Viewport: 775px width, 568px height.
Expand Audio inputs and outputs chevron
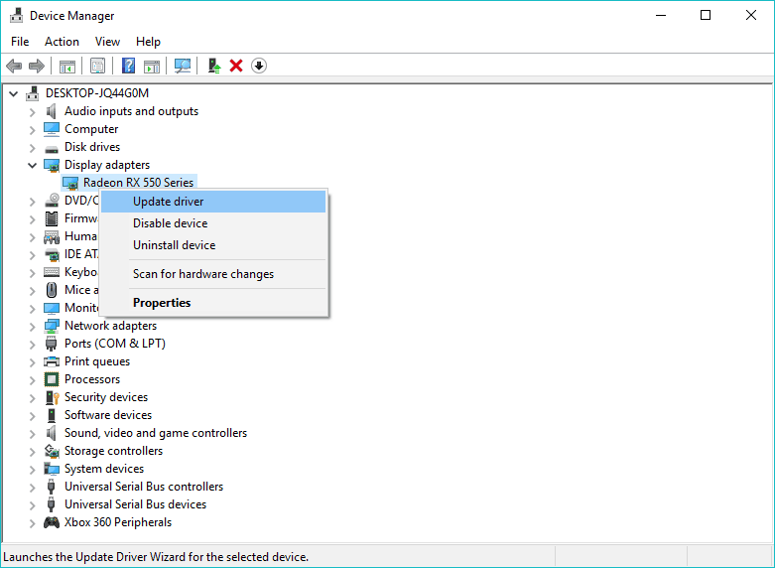click(x=33, y=112)
